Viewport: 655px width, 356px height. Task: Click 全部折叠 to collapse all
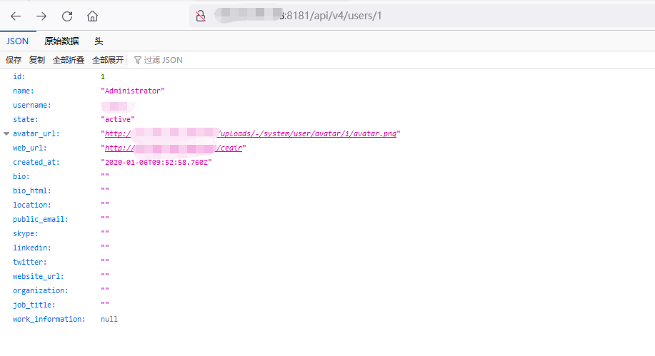point(69,60)
